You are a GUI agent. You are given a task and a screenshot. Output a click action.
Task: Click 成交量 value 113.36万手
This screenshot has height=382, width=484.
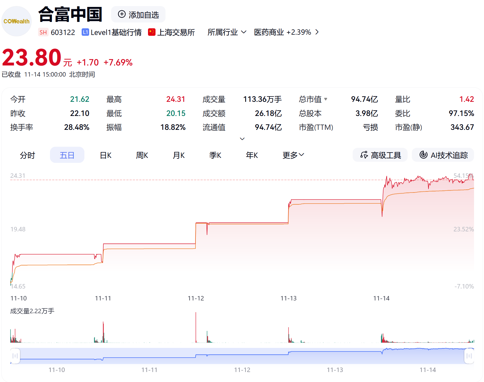[x=262, y=99]
